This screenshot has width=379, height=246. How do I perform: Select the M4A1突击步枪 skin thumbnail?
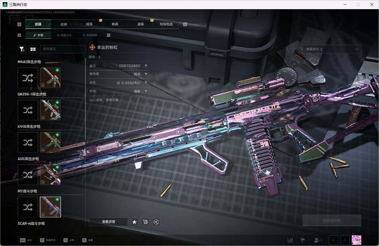click(x=50, y=78)
